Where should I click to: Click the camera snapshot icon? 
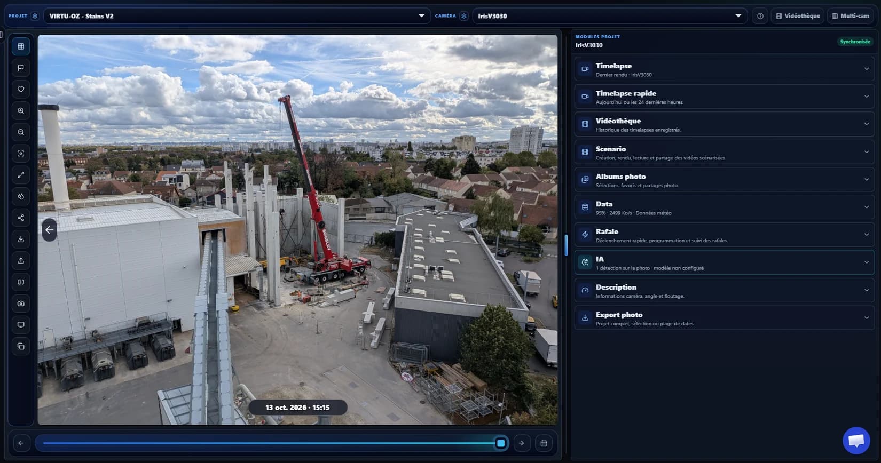click(x=21, y=304)
